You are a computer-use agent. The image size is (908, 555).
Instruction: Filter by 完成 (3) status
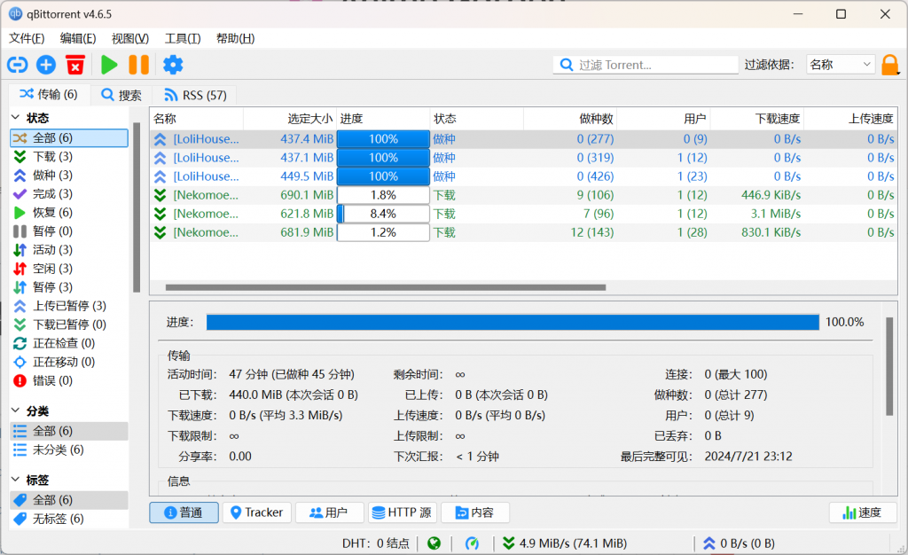(69, 193)
